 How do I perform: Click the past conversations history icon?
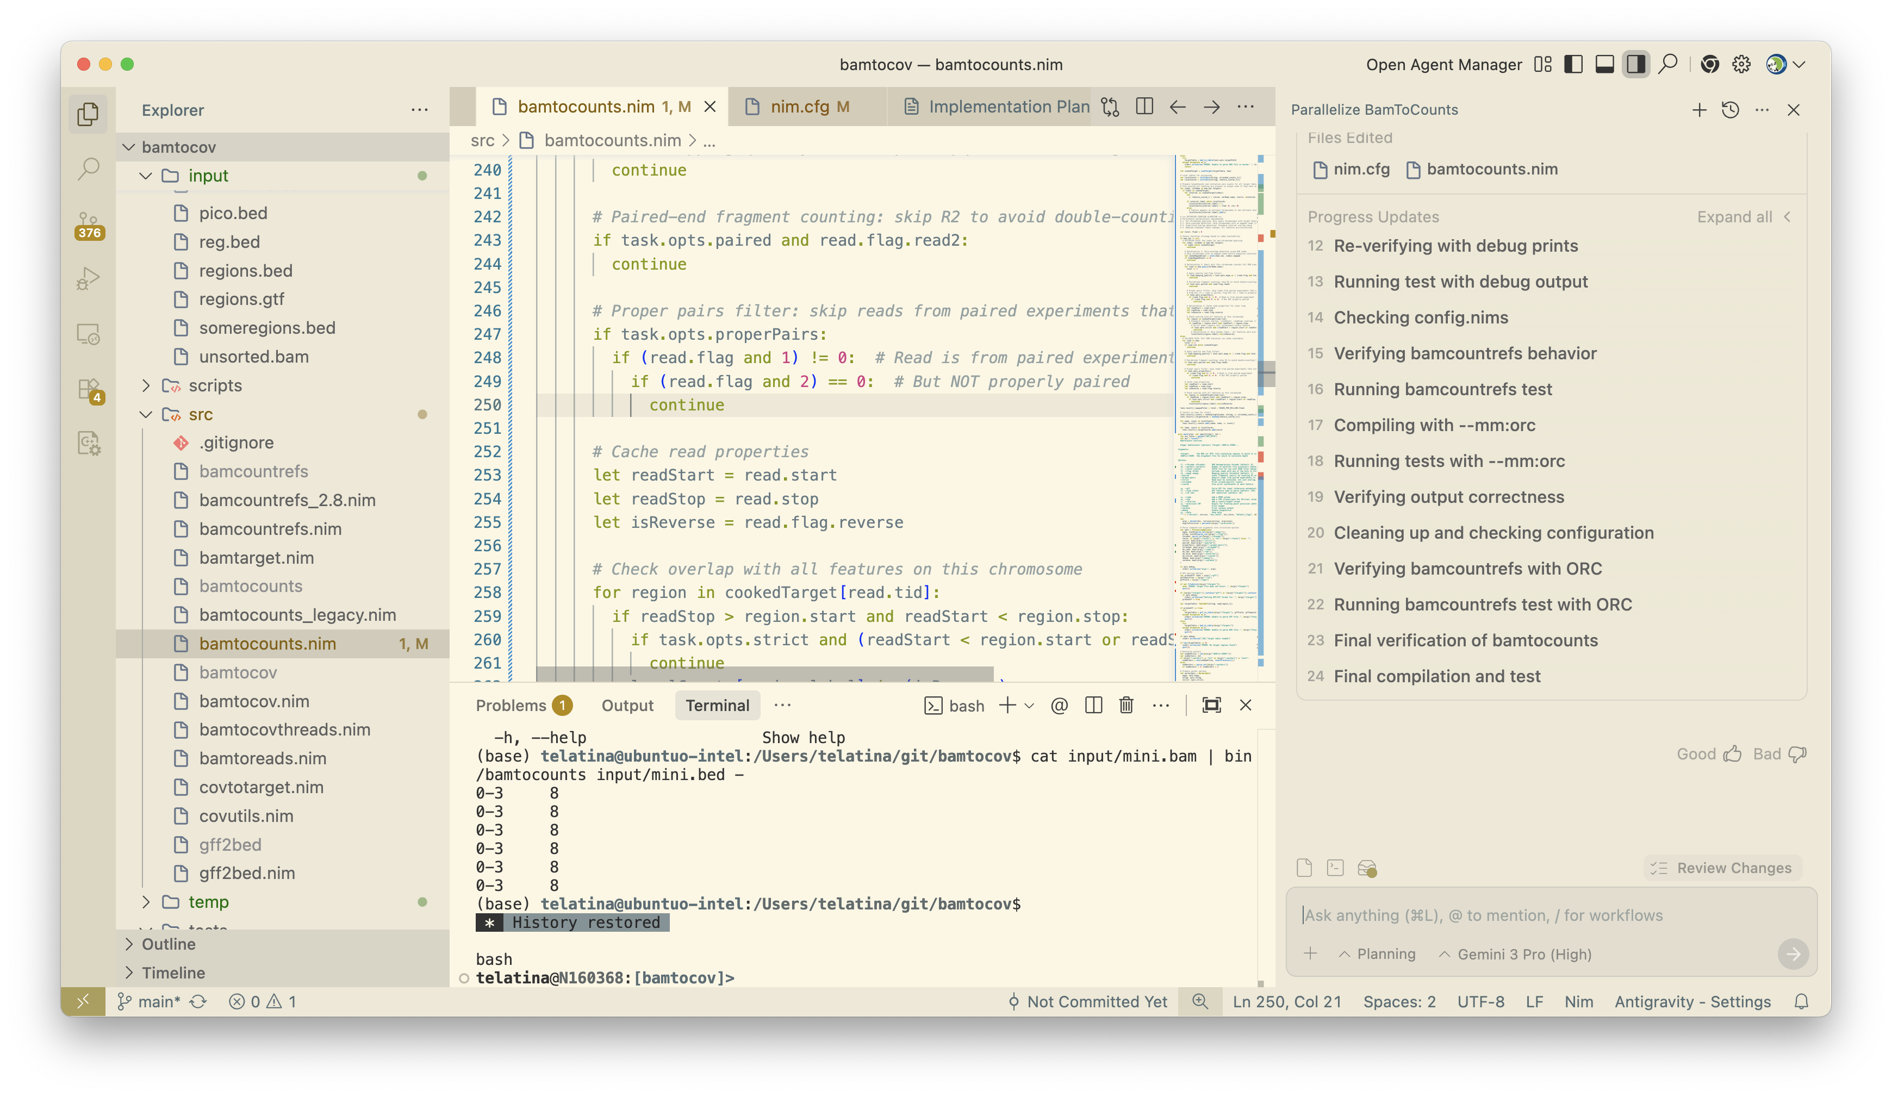[x=1731, y=110]
